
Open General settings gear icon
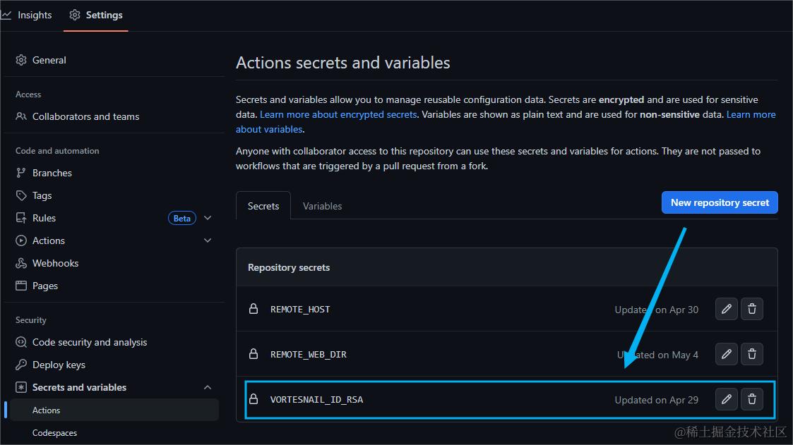(x=21, y=60)
